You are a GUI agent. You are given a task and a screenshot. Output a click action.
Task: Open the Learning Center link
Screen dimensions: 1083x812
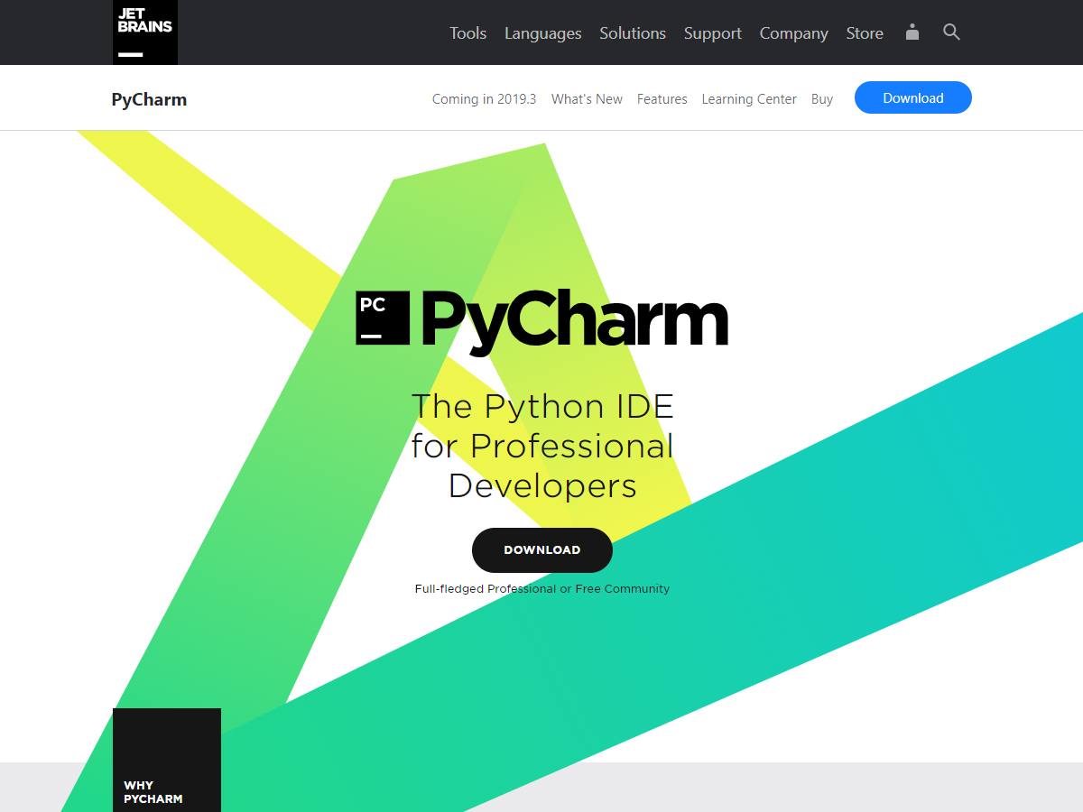[x=749, y=99]
